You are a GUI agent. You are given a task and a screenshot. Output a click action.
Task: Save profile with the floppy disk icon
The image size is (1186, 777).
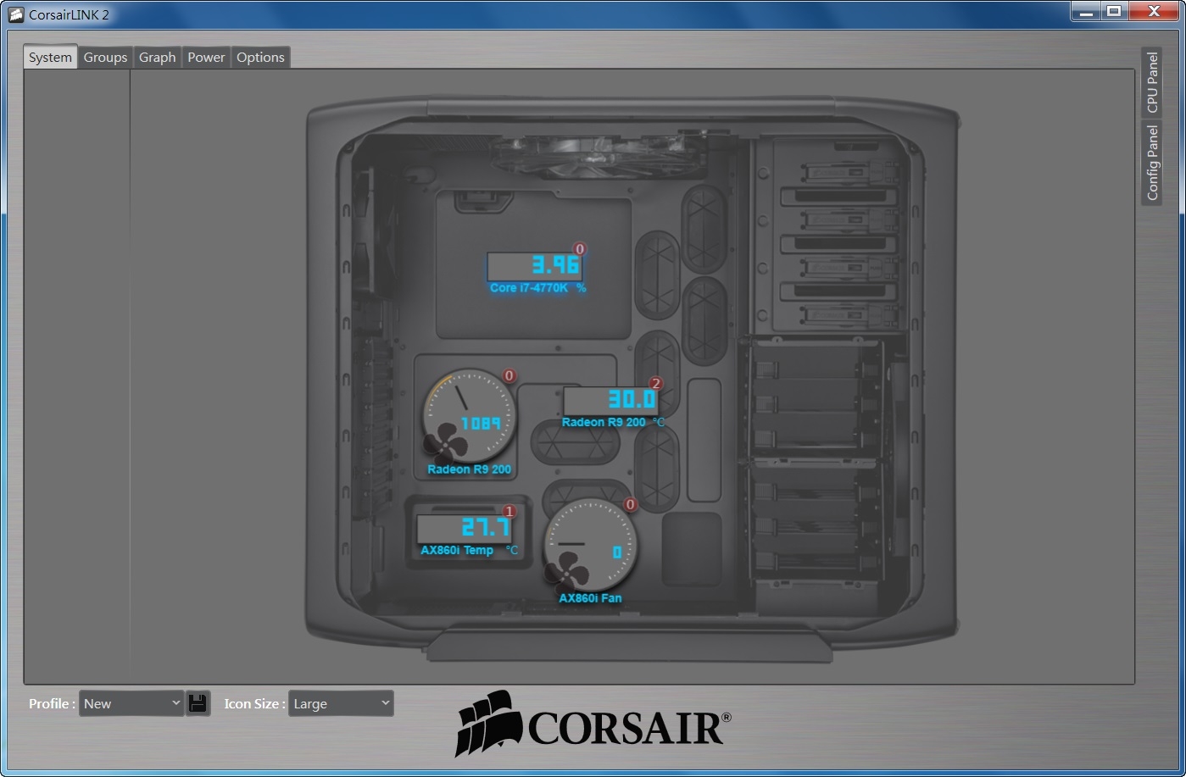198,703
